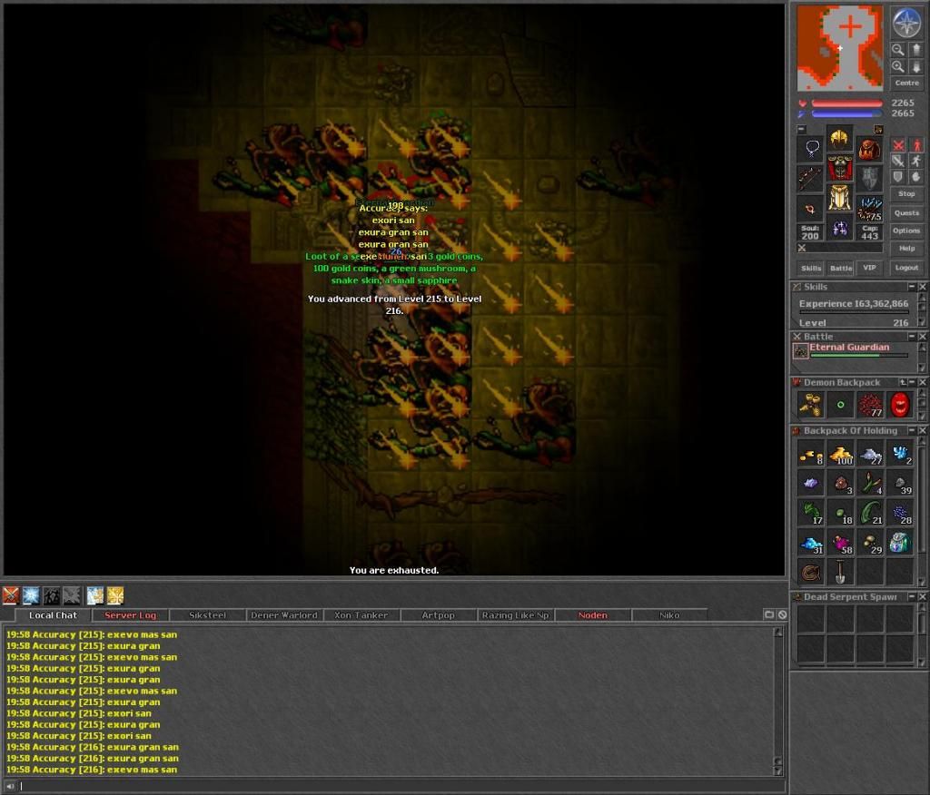Move minimap view one floor up

tap(915, 49)
